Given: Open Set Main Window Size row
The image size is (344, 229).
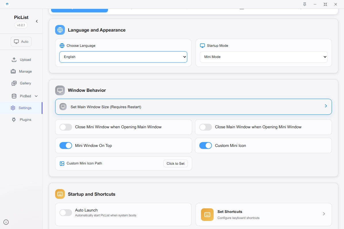Looking at the screenshot, I should pyautogui.click(x=193, y=107).
